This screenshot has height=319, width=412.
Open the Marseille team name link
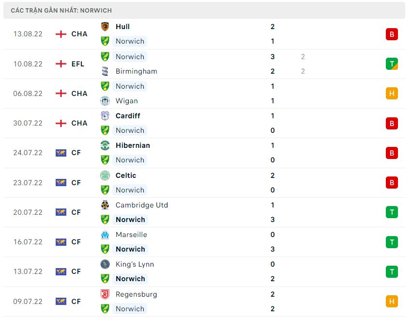pyautogui.click(x=131, y=235)
